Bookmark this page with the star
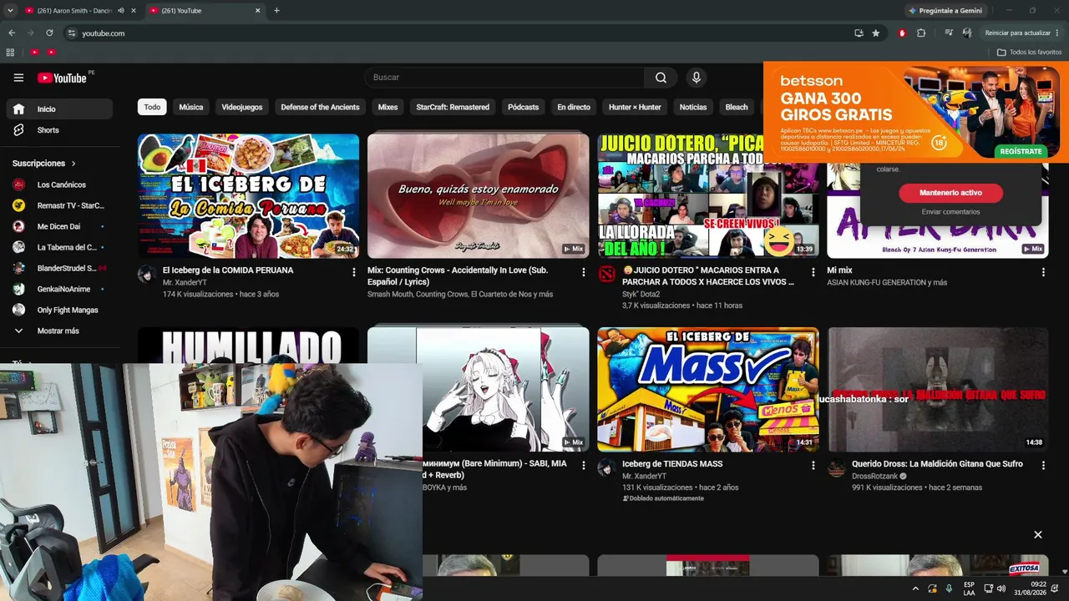Screen dimensions: 1069x601 coord(875,33)
